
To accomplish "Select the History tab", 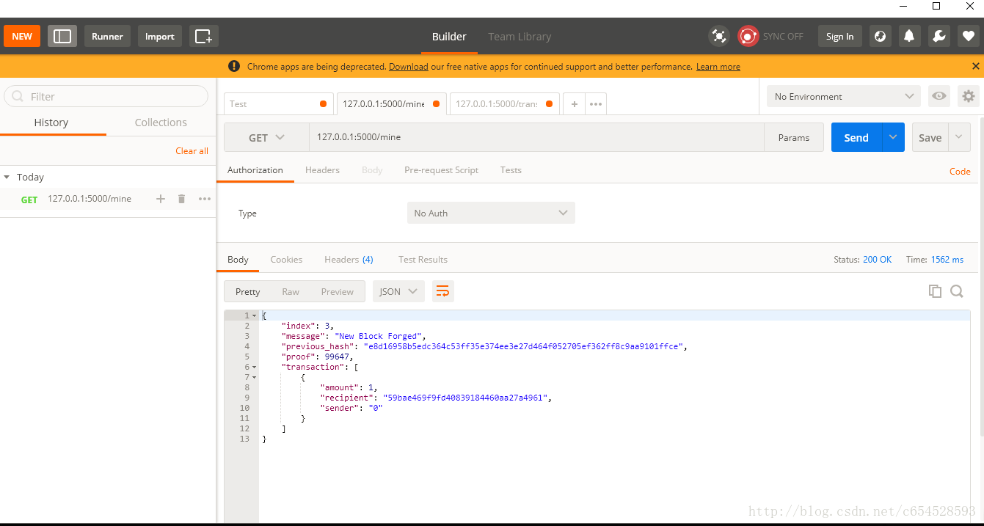I will pyautogui.click(x=51, y=123).
